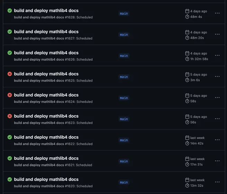227x194 pixels.
Task: Open the kebab menu for run #1623
Action: [x=217, y=119]
